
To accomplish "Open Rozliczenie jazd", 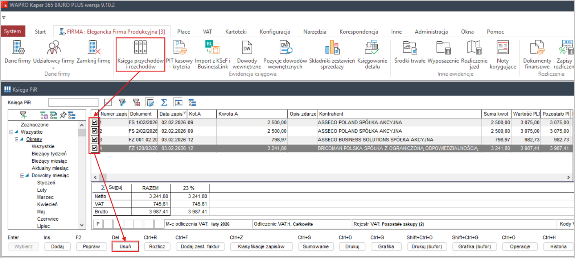I will 474,54.
